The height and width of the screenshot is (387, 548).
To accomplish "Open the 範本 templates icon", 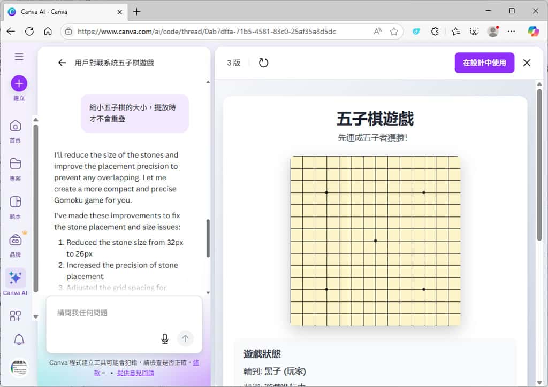I will 16,202.
